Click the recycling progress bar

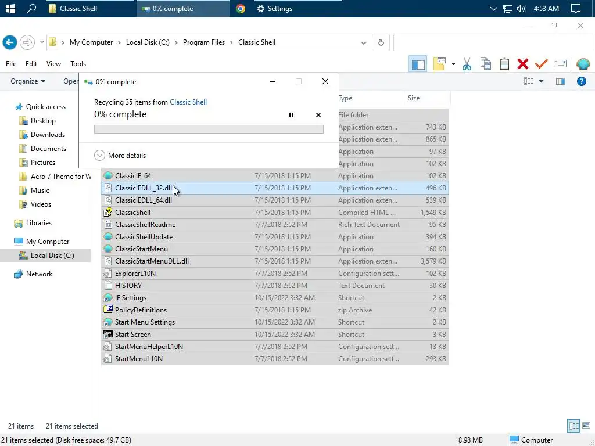pos(209,130)
